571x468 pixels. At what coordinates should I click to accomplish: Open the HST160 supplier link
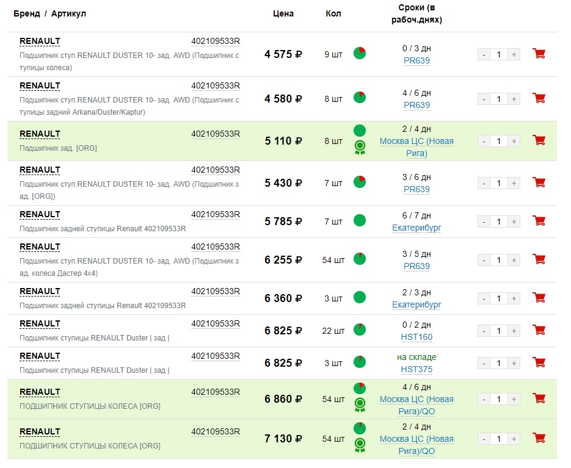point(416,337)
